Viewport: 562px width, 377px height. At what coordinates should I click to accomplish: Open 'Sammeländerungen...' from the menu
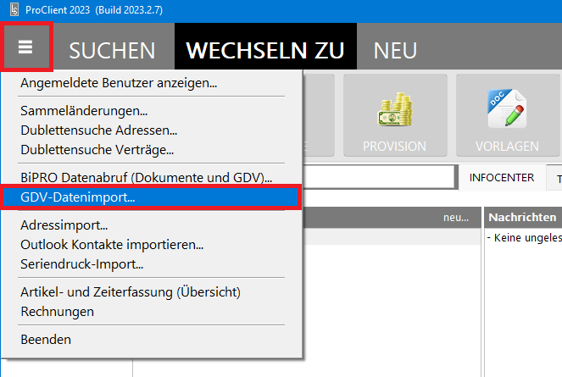click(x=84, y=111)
